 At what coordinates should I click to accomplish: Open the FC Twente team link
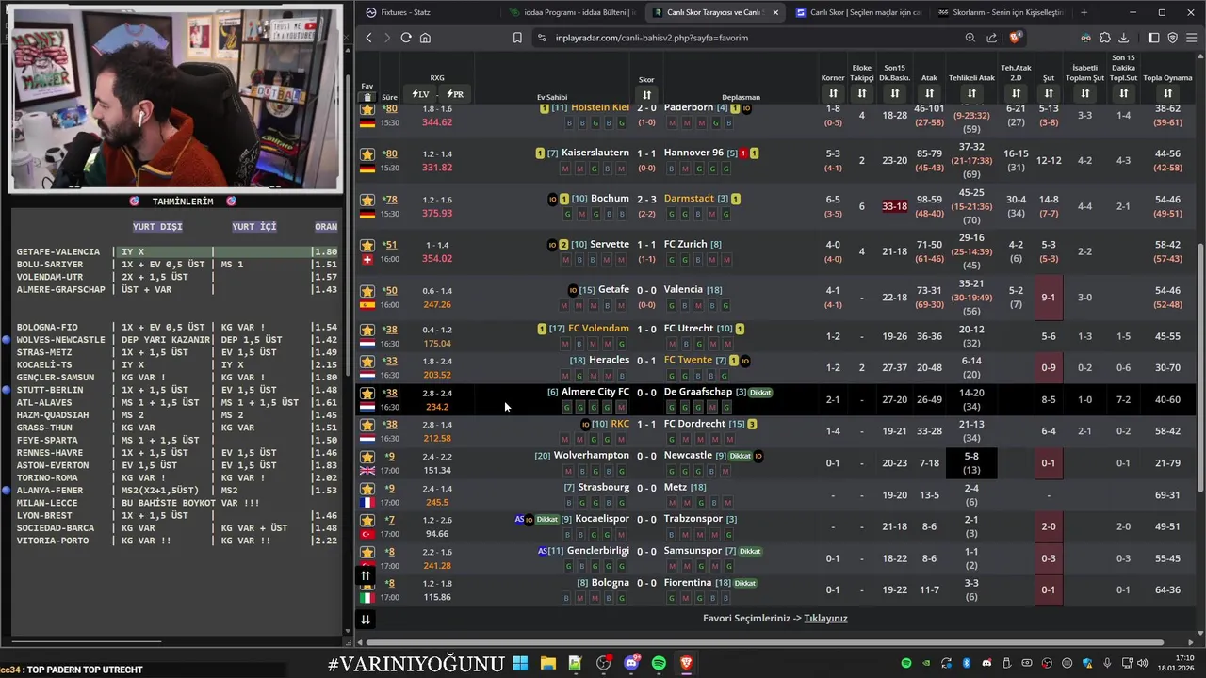tap(688, 361)
